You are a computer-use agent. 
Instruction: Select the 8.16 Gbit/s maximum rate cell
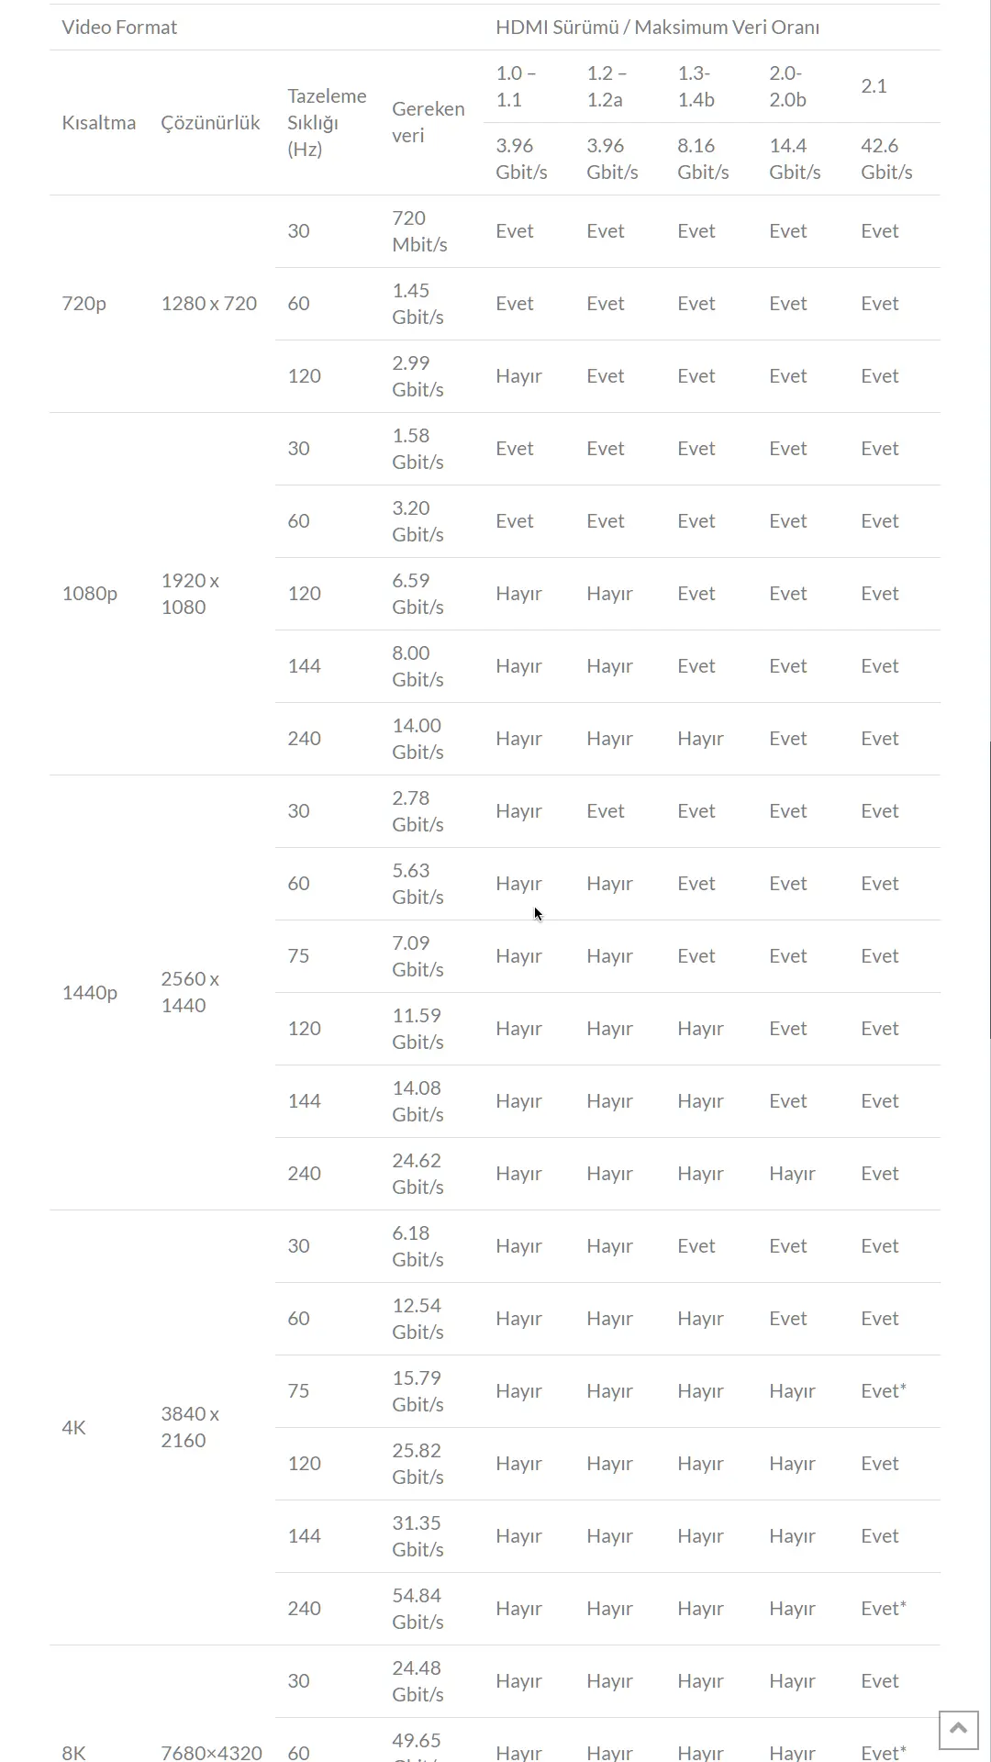[703, 159]
